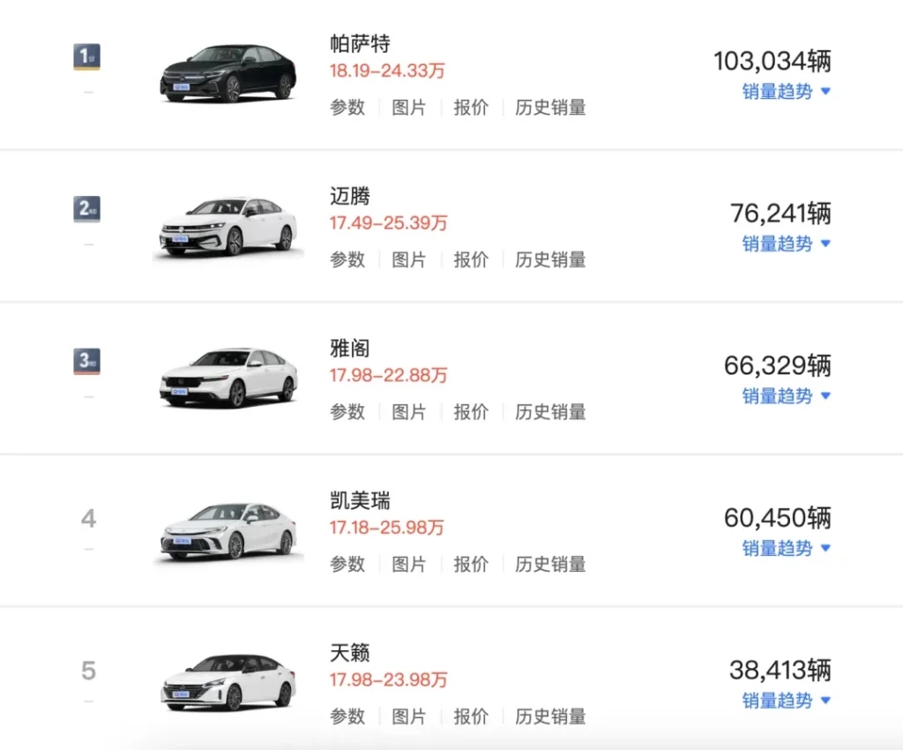View 图片 for 迈腾
Screen dimensions: 903x750
pyautogui.click(x=409, y=259)
